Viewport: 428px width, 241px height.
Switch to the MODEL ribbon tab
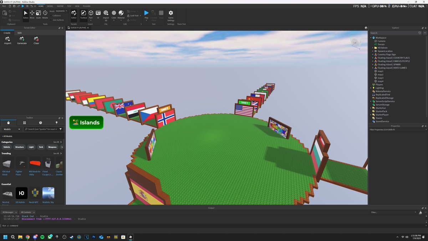point(50,6)
